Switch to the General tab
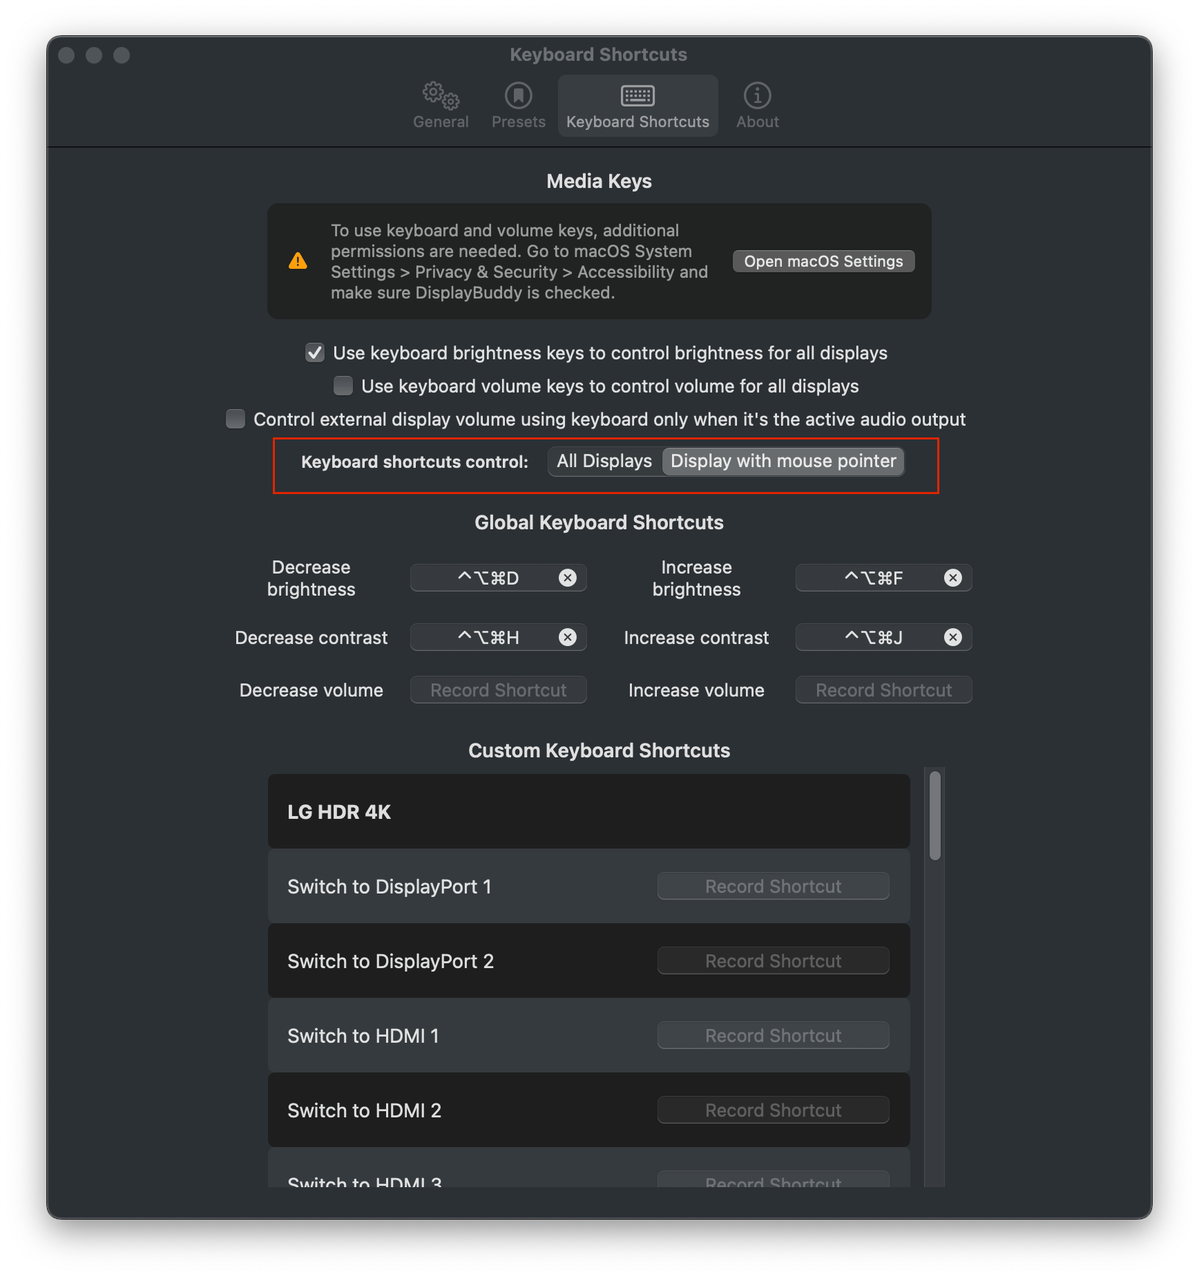1199x1277 pixels. point(440,104)
